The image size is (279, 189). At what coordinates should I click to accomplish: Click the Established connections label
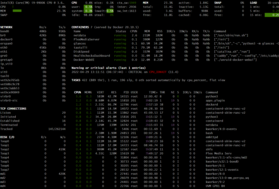click(10, 121)
